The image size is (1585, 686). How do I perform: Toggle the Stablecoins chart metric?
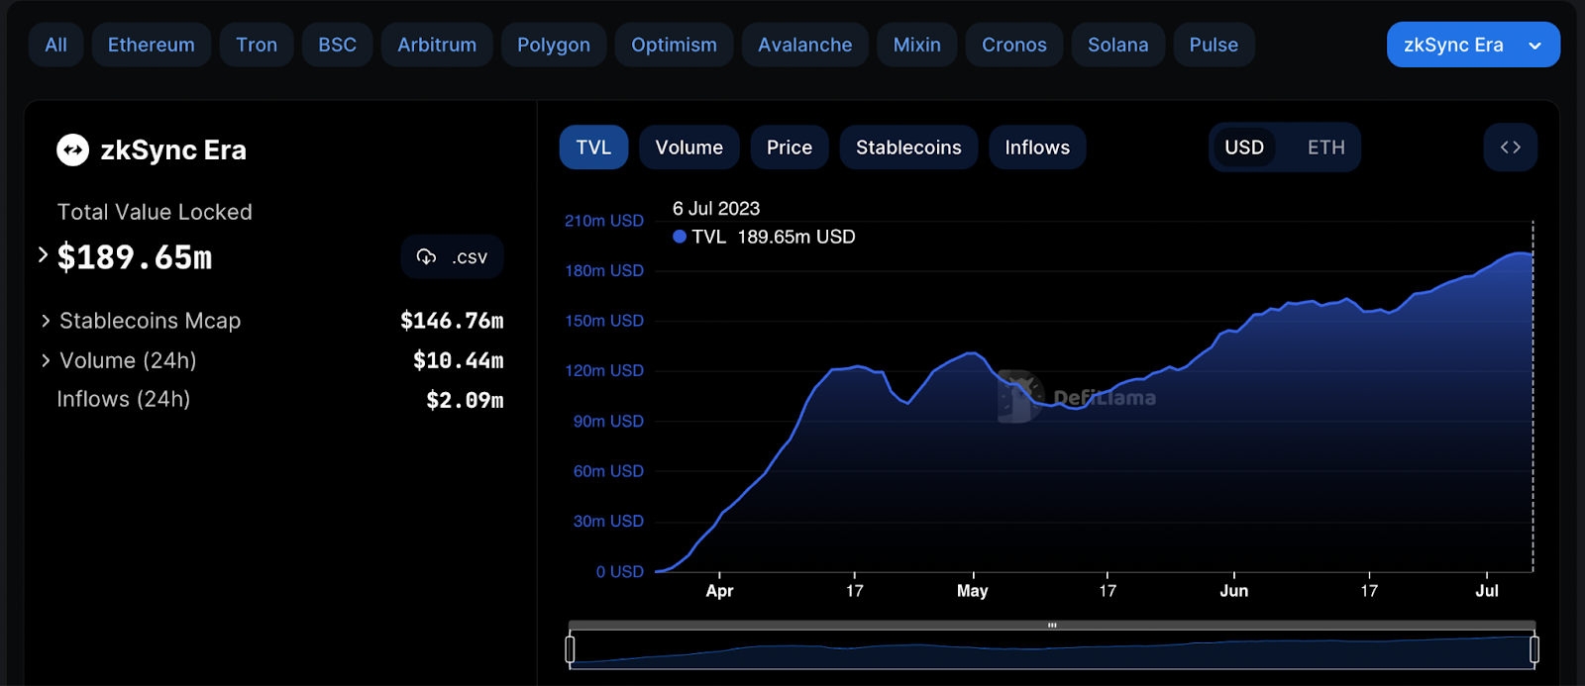[908, 147]
